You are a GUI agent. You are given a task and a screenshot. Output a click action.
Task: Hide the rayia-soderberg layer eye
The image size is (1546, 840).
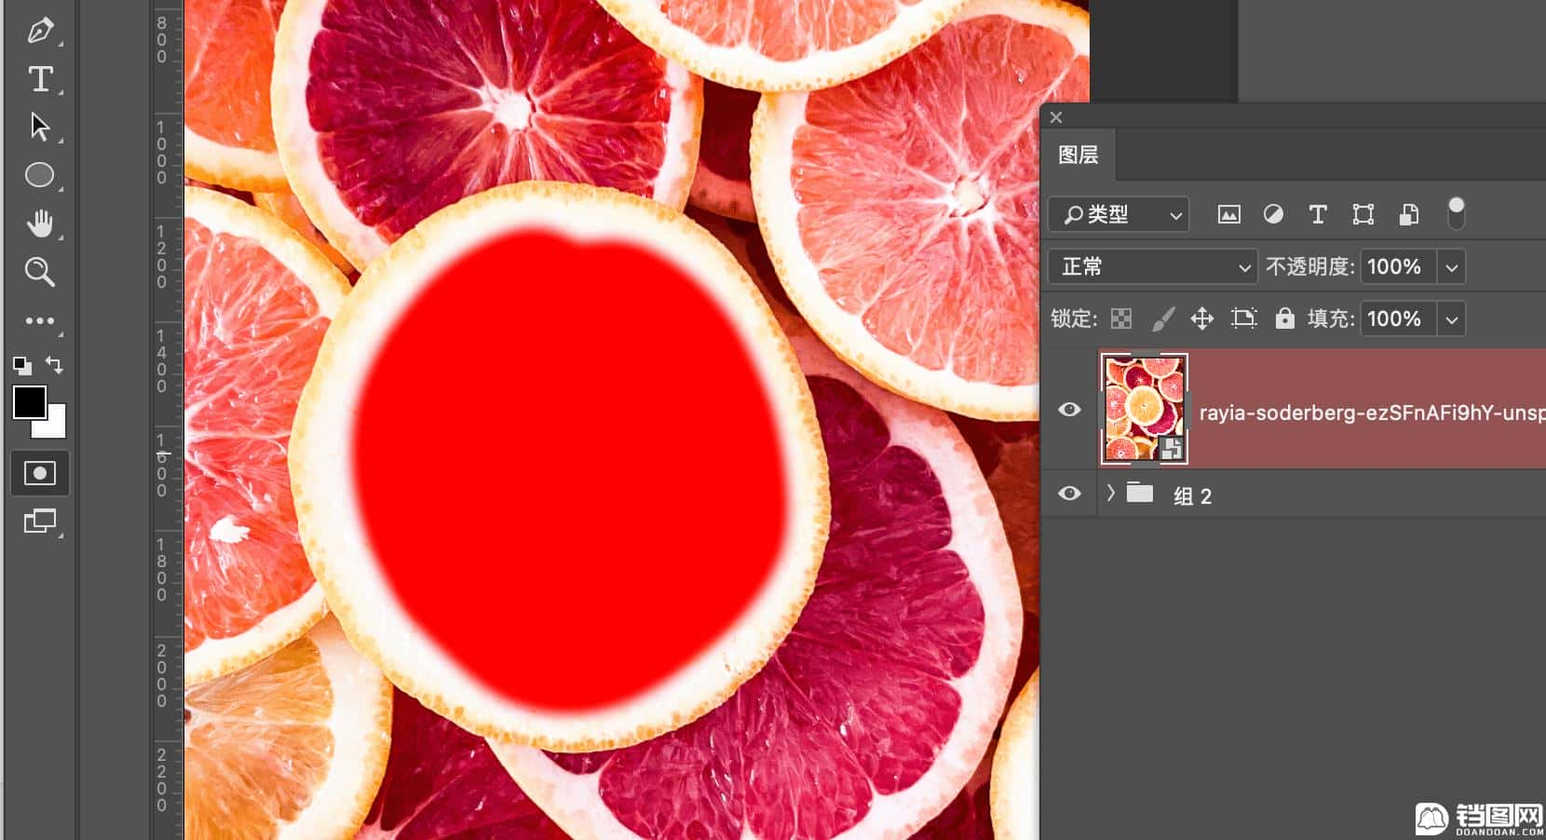(1069, 410)
